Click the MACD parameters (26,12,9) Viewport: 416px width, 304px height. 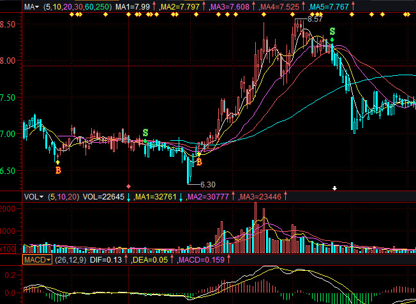point(71,260)
